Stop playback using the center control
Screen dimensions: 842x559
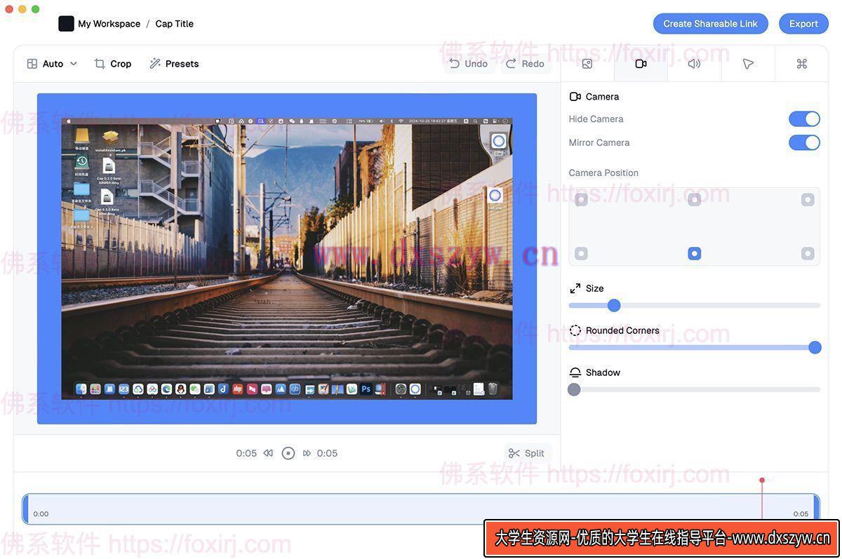[x=288, y=453]
